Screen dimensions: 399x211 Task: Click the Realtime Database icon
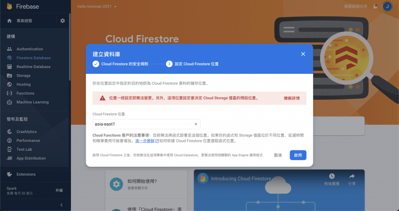(9, 67)
